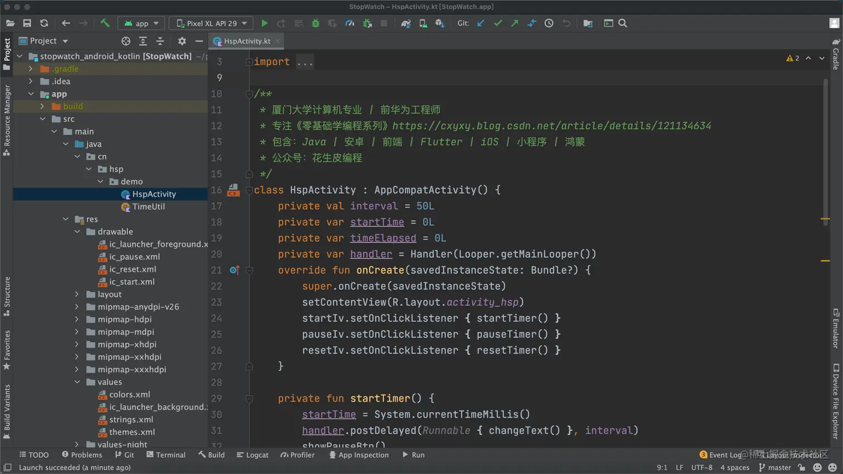Select TimeUtil file in project tree
Screen dimensions: 843x474
(x=148, y=207)
